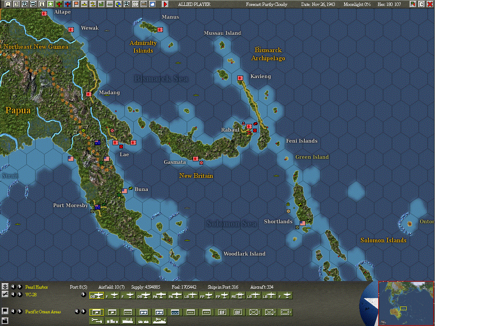Click the 'Fuel: 1705442' text
This screenshot has height=326, width=489.
[184, 287]
